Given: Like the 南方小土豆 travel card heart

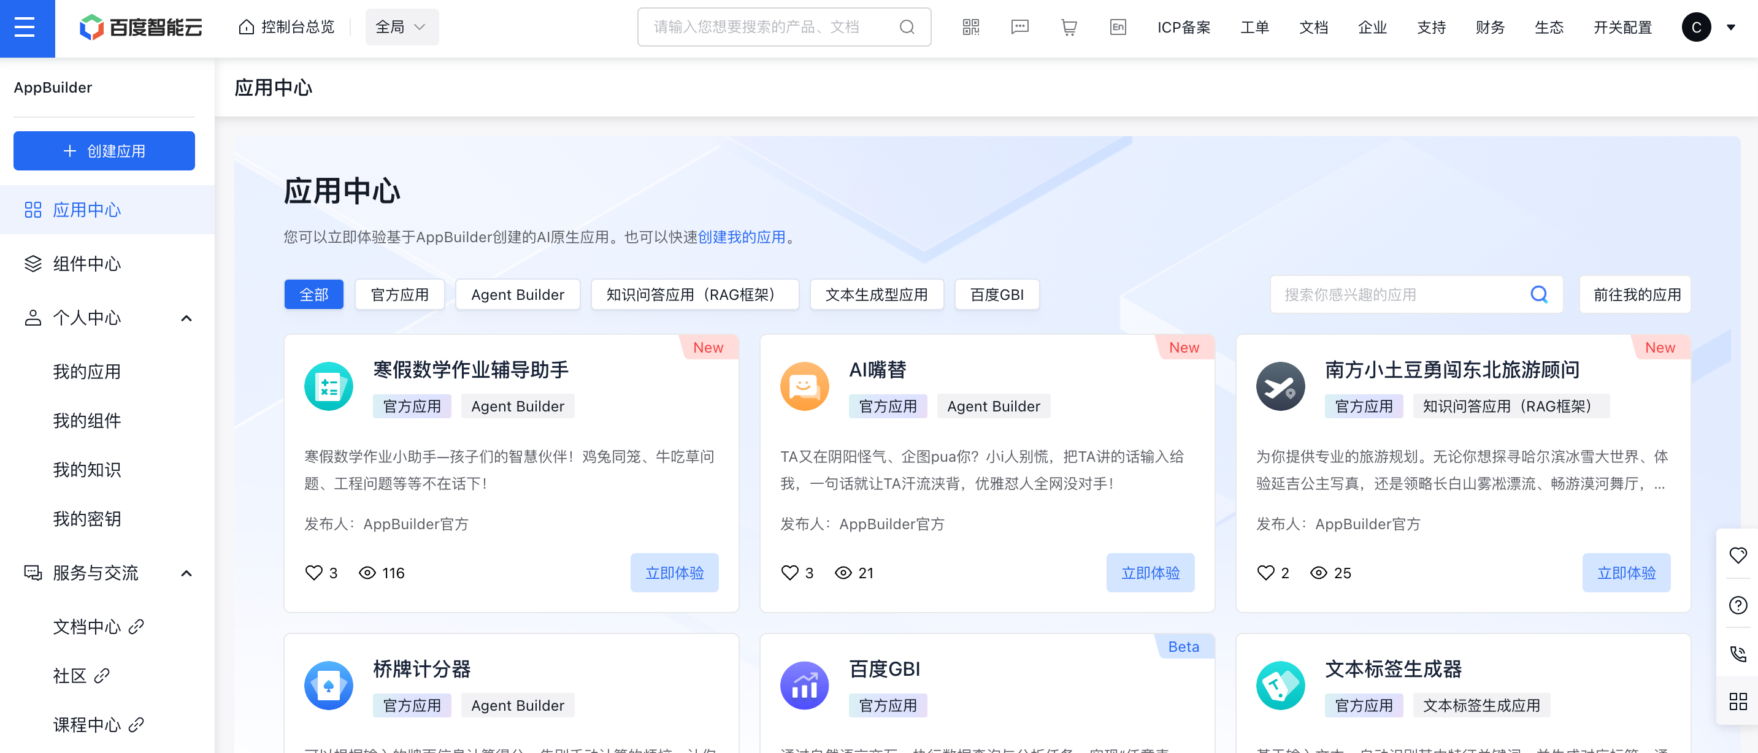Looking at the screenshot, I should (1265, 573).
